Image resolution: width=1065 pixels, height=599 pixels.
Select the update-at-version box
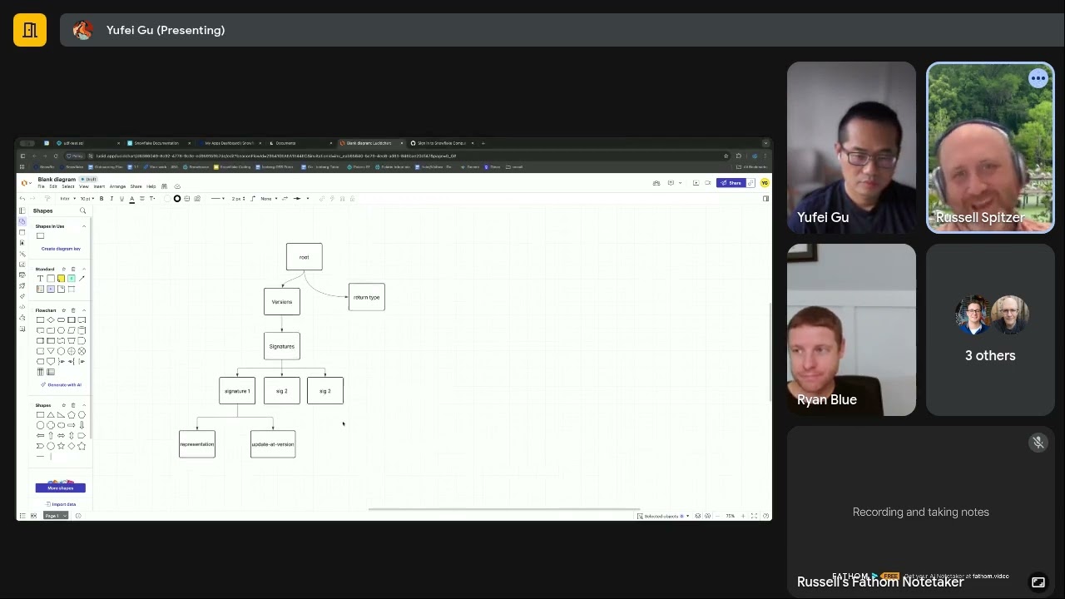point(273,444)
